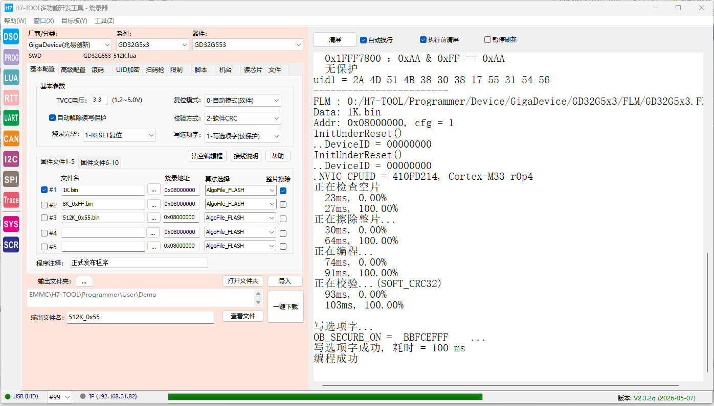Open the 工具(Z) menu
This screenshot has height=406, width=714.
pos(104,21)
